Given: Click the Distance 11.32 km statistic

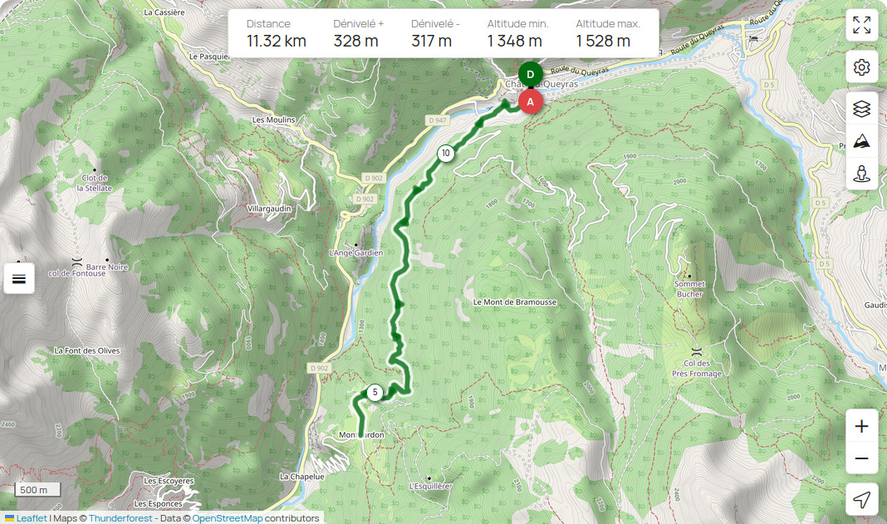Looking at the screenshot, I should (276, 33).
